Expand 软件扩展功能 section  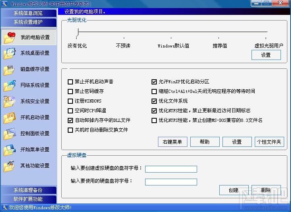tap(28, 199)
